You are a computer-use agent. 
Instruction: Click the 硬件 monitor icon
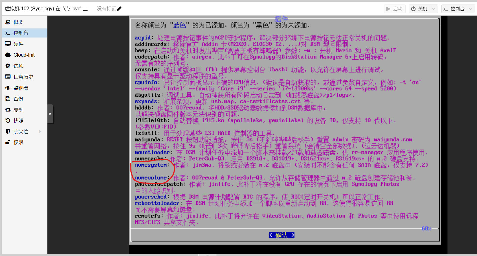click(x=8, y=44)
